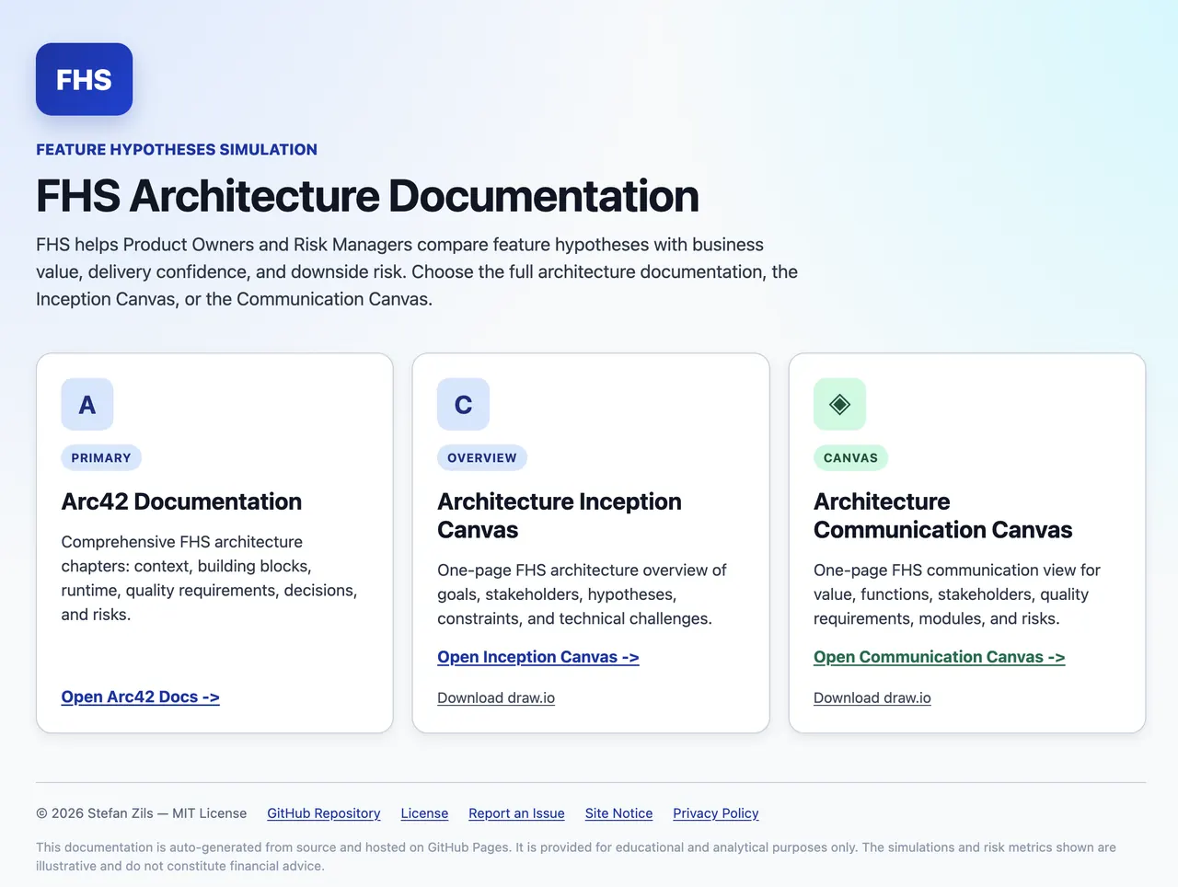
Task: Click the OVERVIEW badge label
Action: tap(482, 457)
